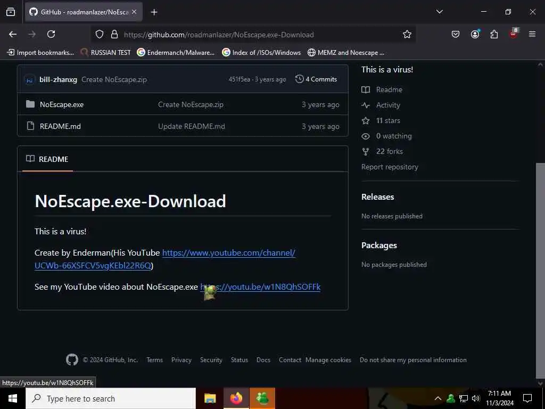
Task: Open the youtu.be/w1N8QhSOFFk video link
Action: [260, 287]
